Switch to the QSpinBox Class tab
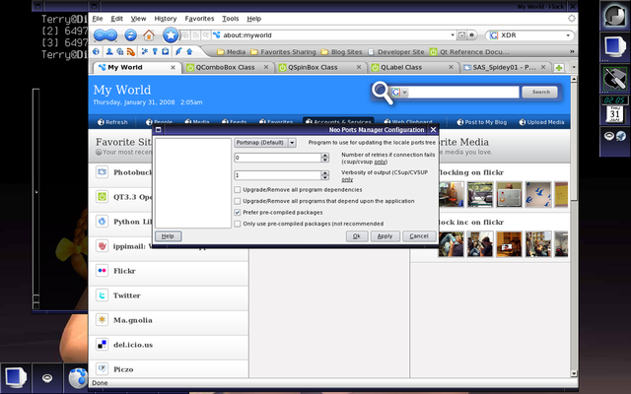This screenshot has width=631, height=394. coord(319,68)
